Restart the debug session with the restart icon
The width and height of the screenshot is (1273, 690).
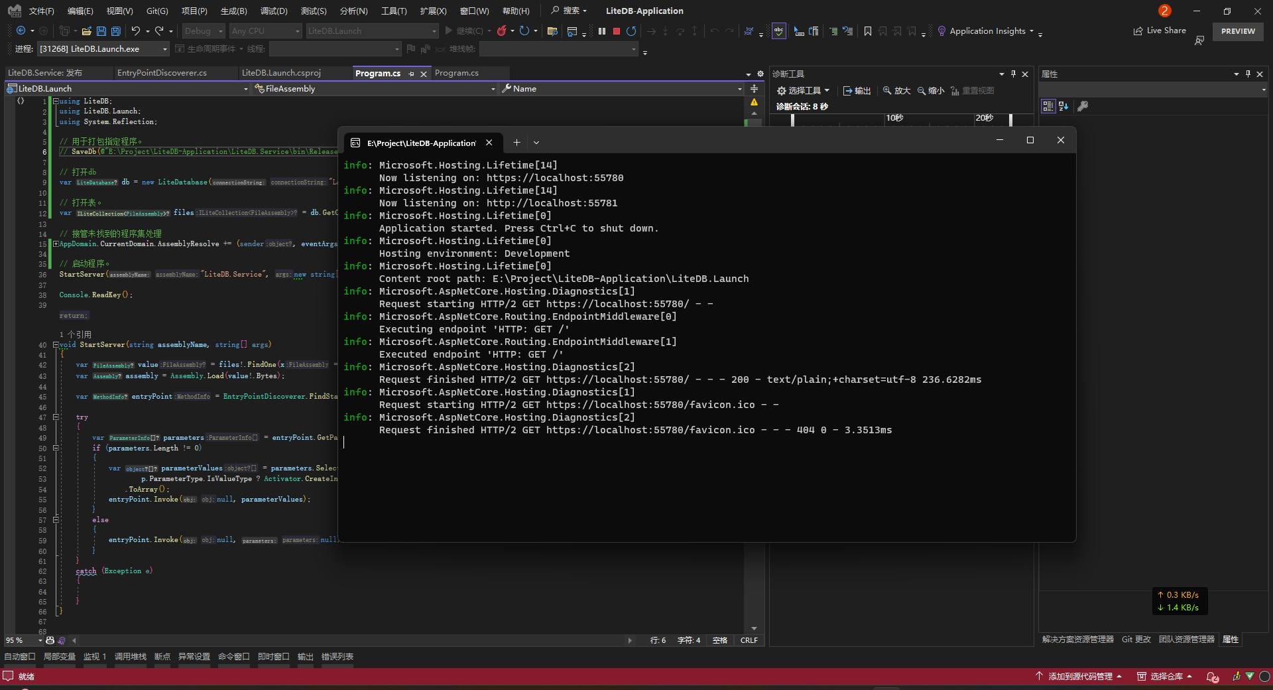click(631, 31)
